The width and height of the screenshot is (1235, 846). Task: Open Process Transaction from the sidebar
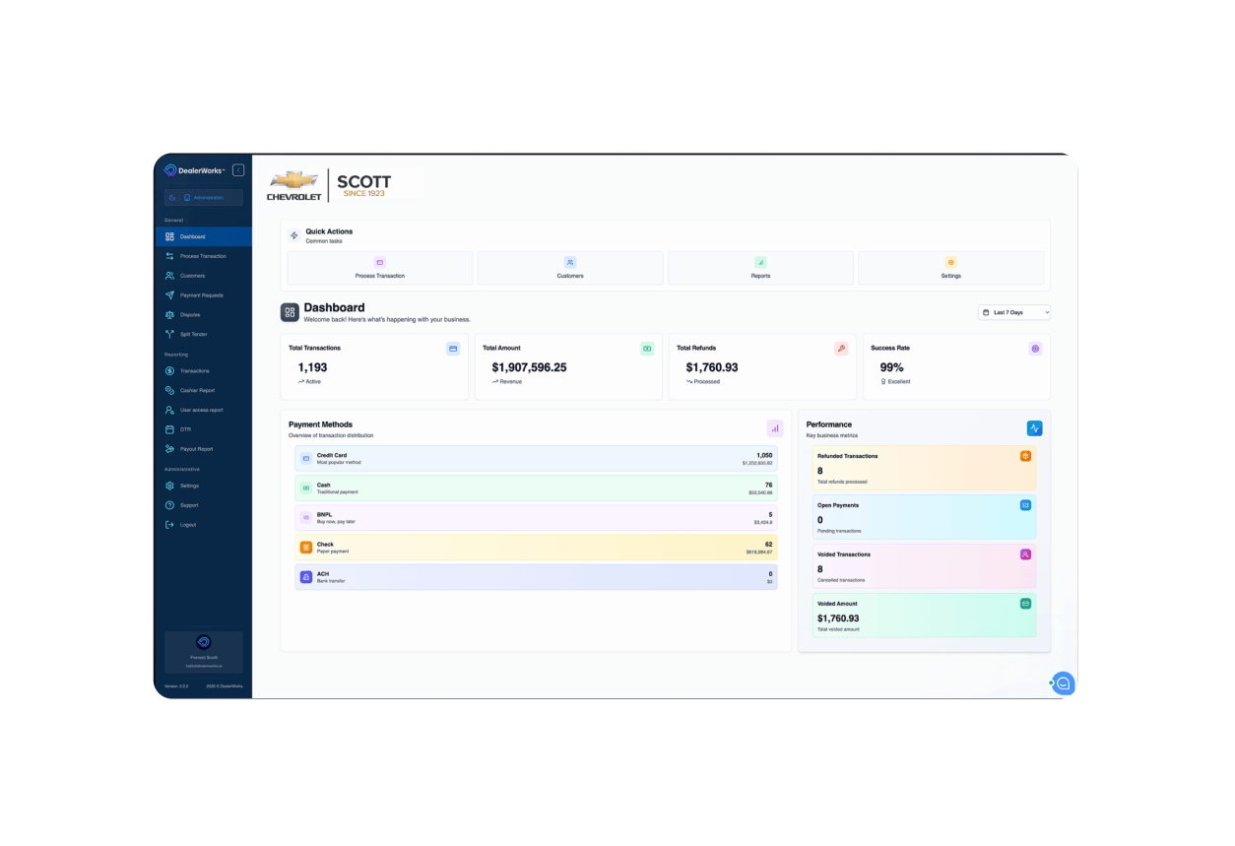[204, 256]
